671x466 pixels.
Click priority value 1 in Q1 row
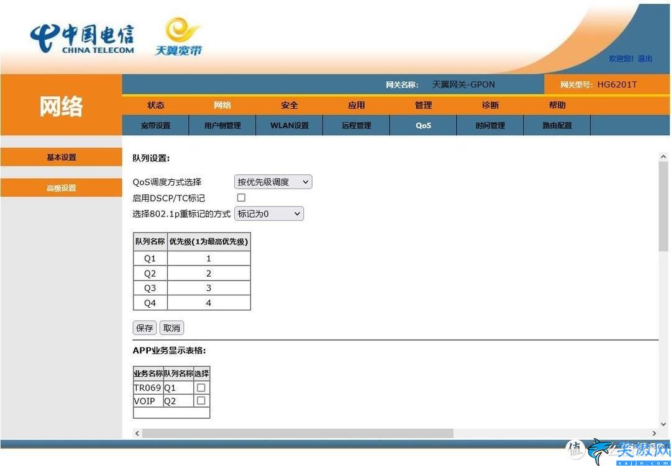[209, 259]
